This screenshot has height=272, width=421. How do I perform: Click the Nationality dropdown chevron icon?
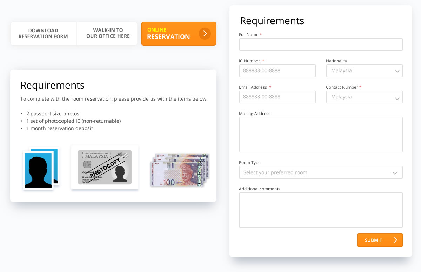pyautogui.click(x=397, y=71)
